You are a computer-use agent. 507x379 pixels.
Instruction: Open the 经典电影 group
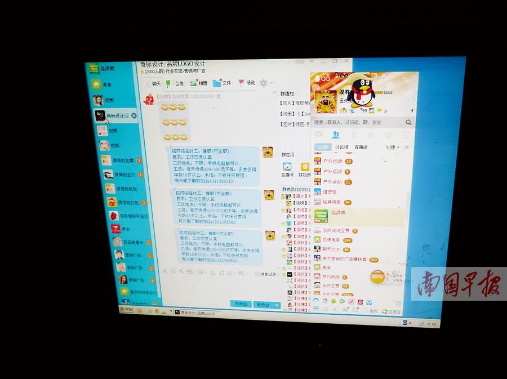(332, 202)
